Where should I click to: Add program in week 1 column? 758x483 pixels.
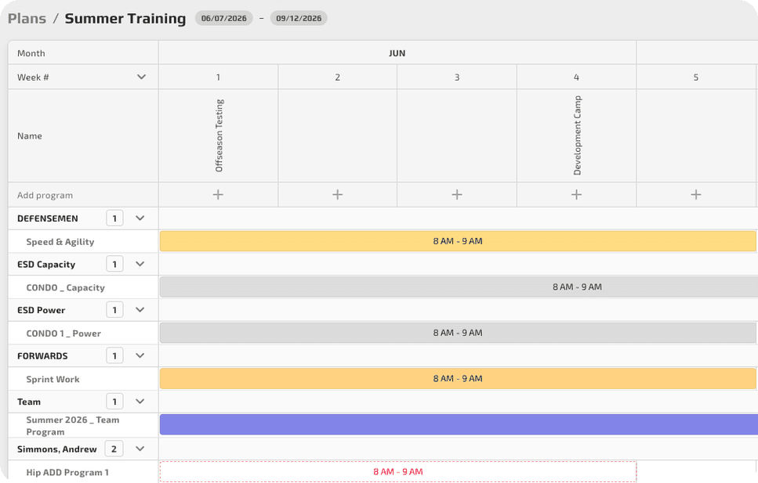(218, 195)
